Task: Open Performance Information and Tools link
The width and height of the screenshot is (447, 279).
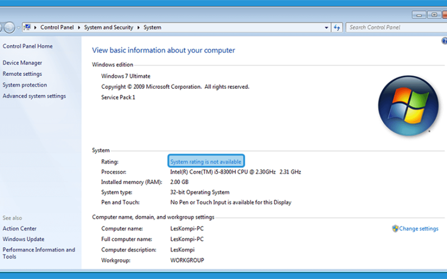Action: (x=39, y=253)
